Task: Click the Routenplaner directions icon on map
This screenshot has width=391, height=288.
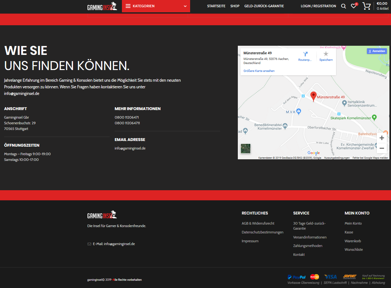Action: 305,54
